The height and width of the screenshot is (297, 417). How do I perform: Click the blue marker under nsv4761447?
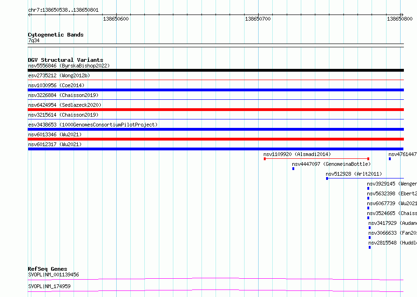[x=390, y=159]
